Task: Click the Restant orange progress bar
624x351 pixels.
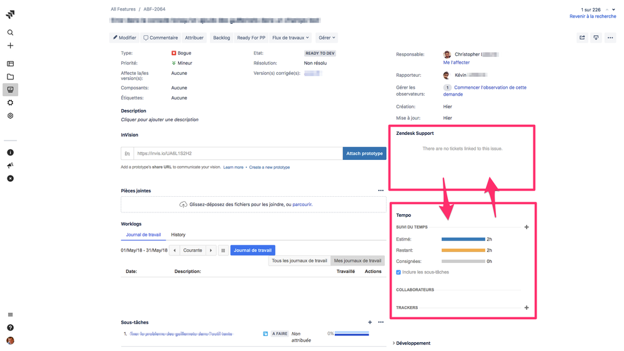Action: coord(463,250)
